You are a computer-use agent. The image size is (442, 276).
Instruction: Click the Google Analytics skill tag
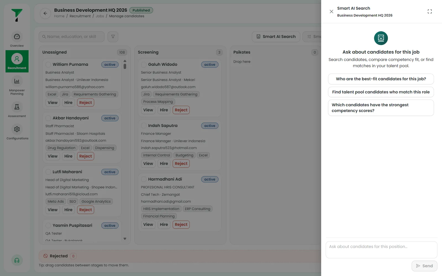tap(96, 201)
